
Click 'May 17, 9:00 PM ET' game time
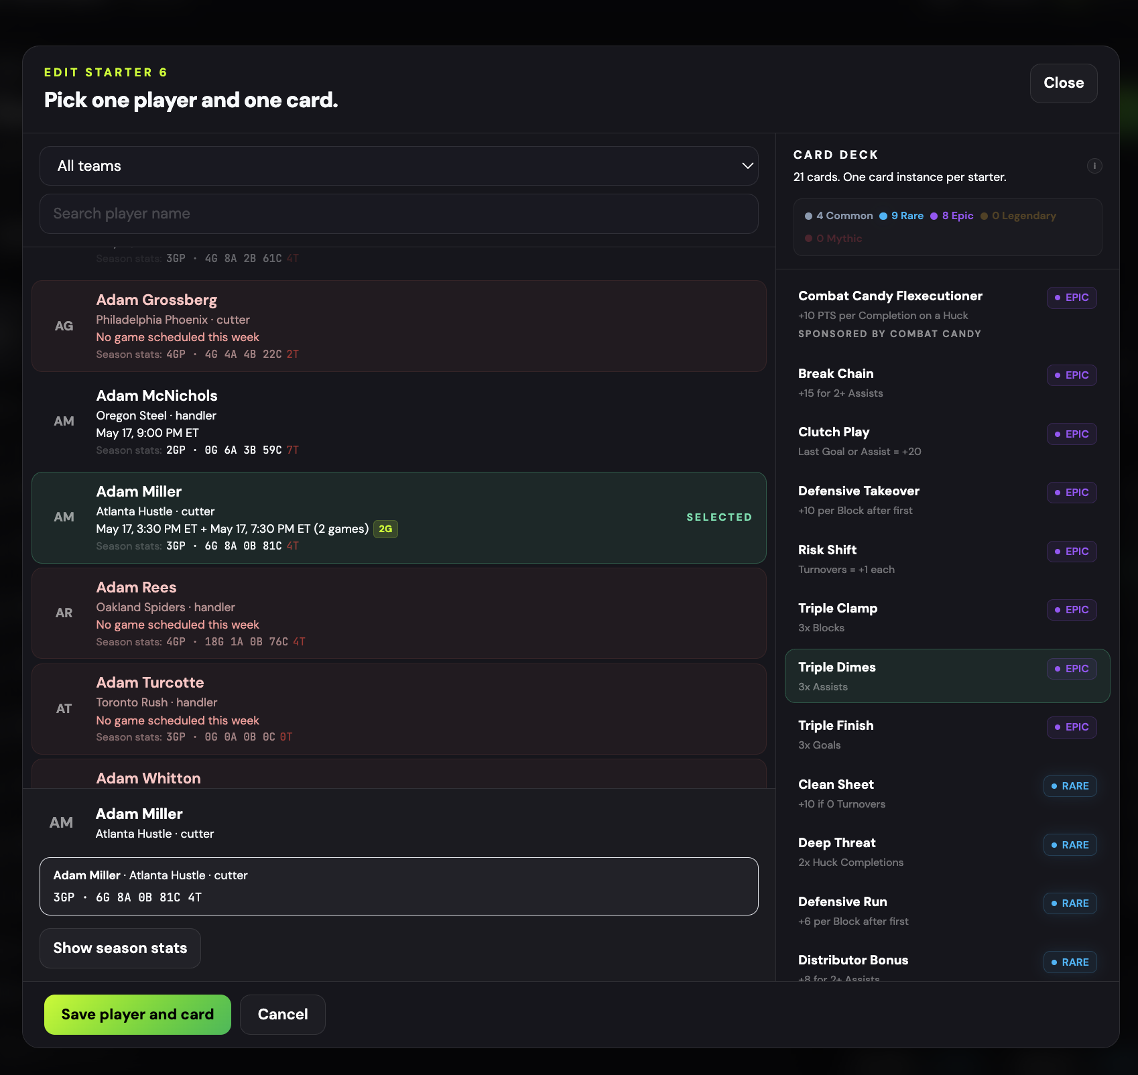tap(147, 433)
